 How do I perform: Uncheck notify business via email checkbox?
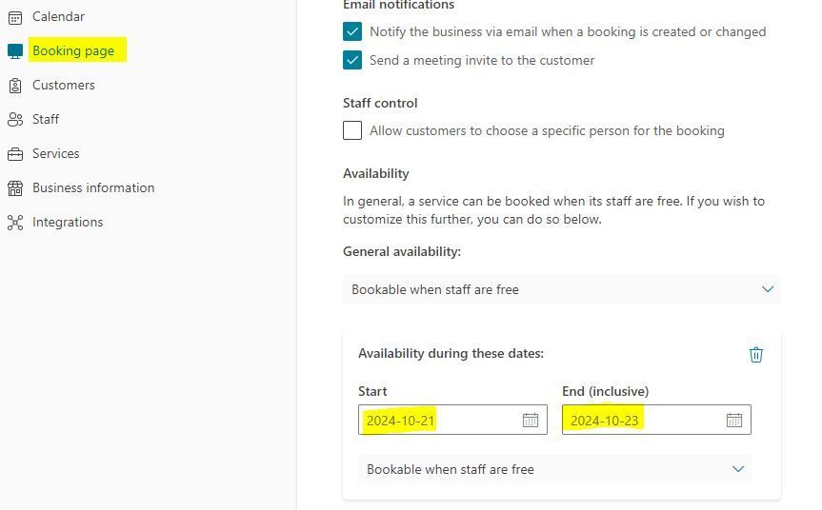coord(352,31)
